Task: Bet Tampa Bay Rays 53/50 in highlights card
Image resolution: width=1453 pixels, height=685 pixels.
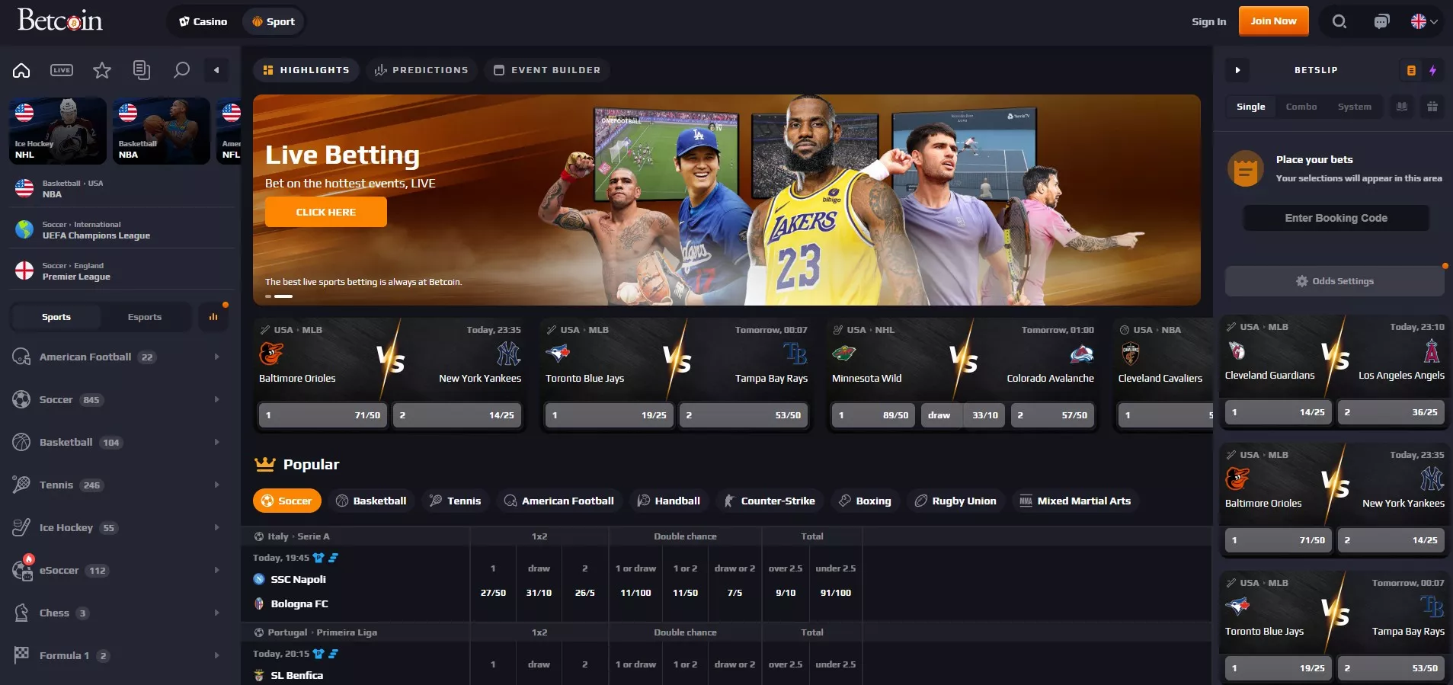Action: tap(744, 415)
